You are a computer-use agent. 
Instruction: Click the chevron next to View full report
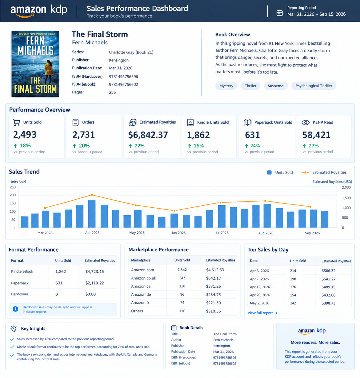click(x=276, y=313)
